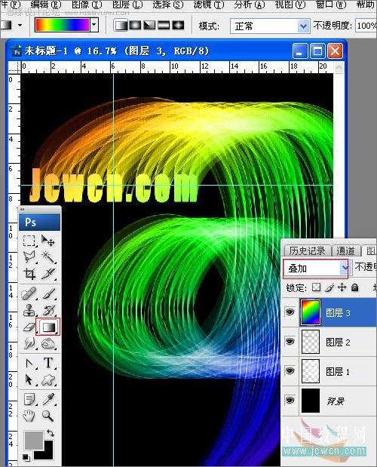Select the Type tool
This screenshot has height=467, width=377.
pyautogui.click(x=48, y=364)
